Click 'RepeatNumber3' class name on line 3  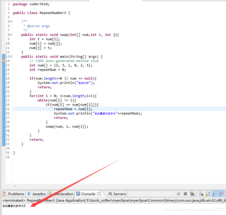53,13
